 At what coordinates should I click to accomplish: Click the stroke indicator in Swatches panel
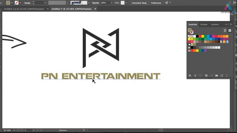192,32
